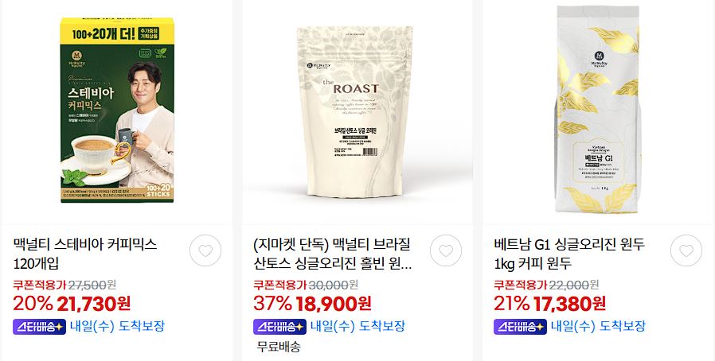Click the 무료배송 label on 브라질 산토스
715x361 pixels.
pos(279,347)
